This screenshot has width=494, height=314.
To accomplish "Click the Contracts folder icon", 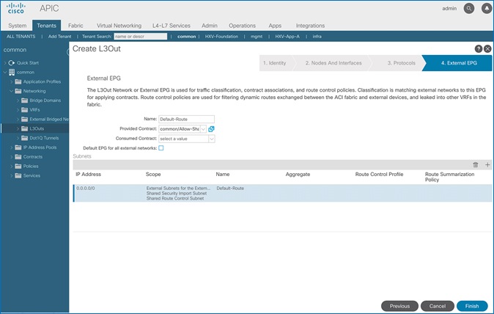I will click(x=18, y=157).
